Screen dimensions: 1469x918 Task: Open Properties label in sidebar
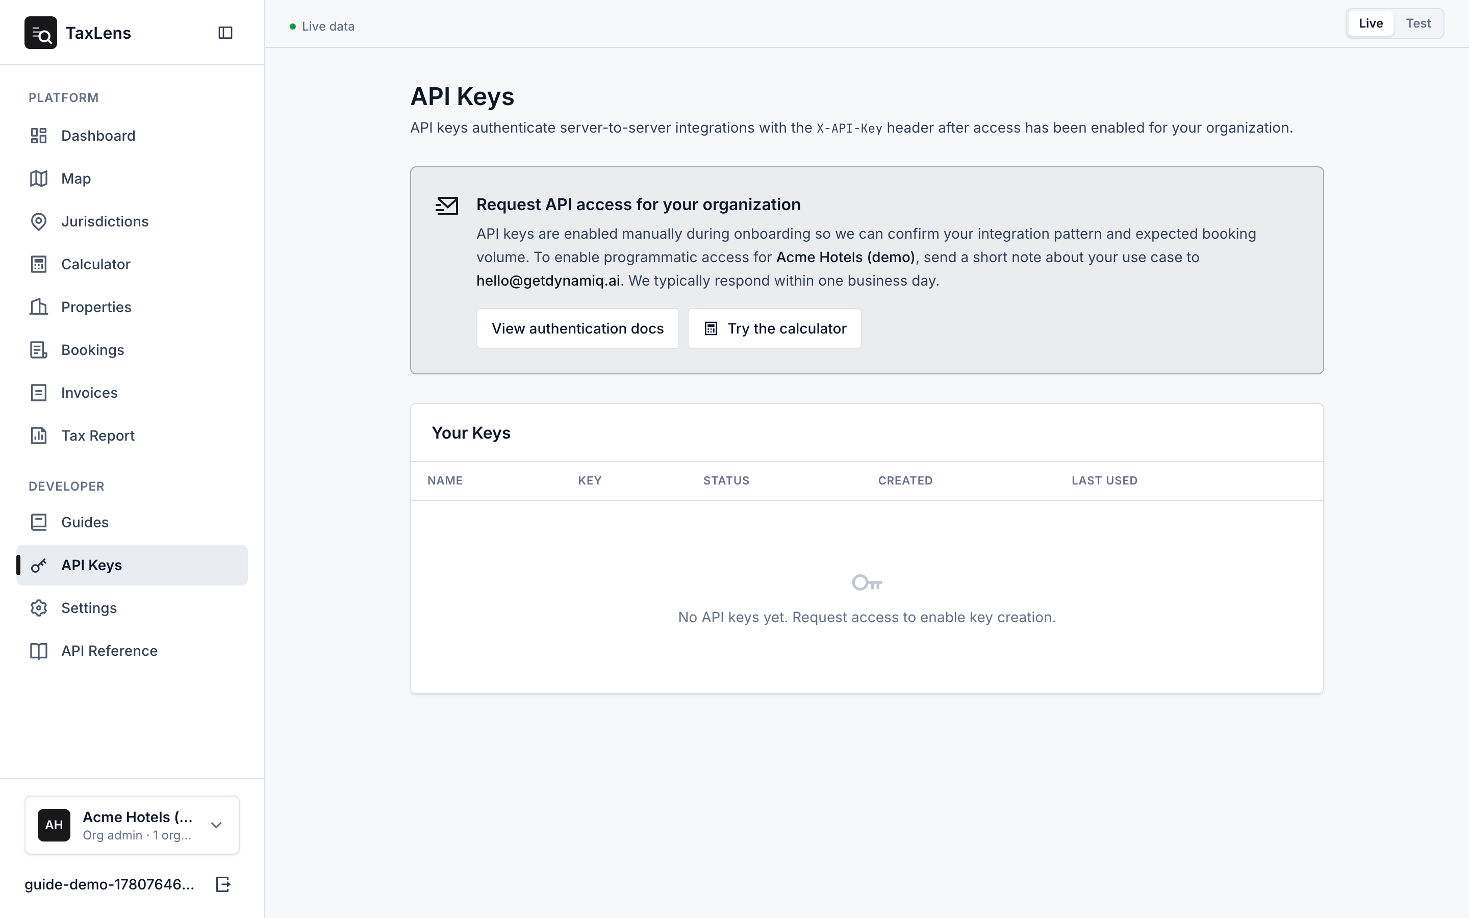96,307
